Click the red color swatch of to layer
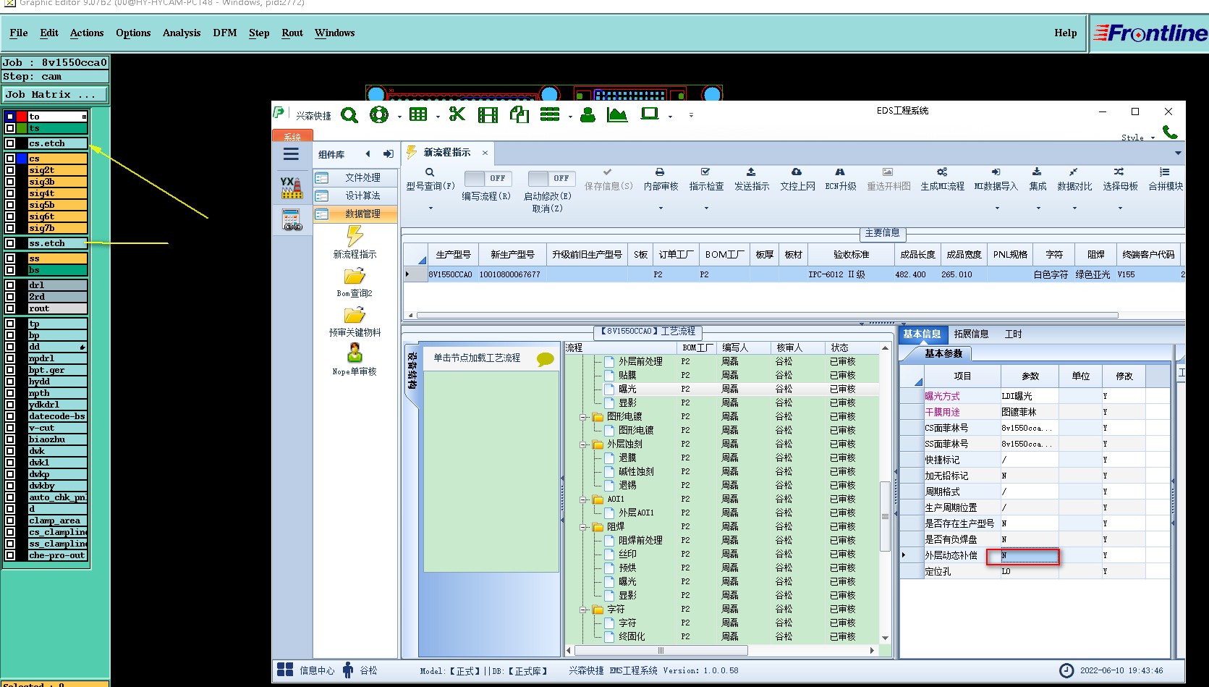The height and width of the screenshot is (687, 1209). click(22, 117)
